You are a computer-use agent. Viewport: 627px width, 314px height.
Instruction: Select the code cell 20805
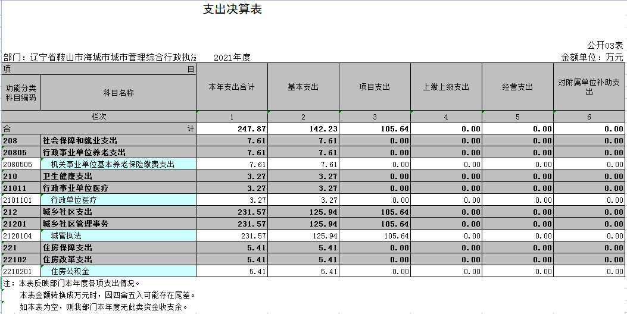point(21,153)
